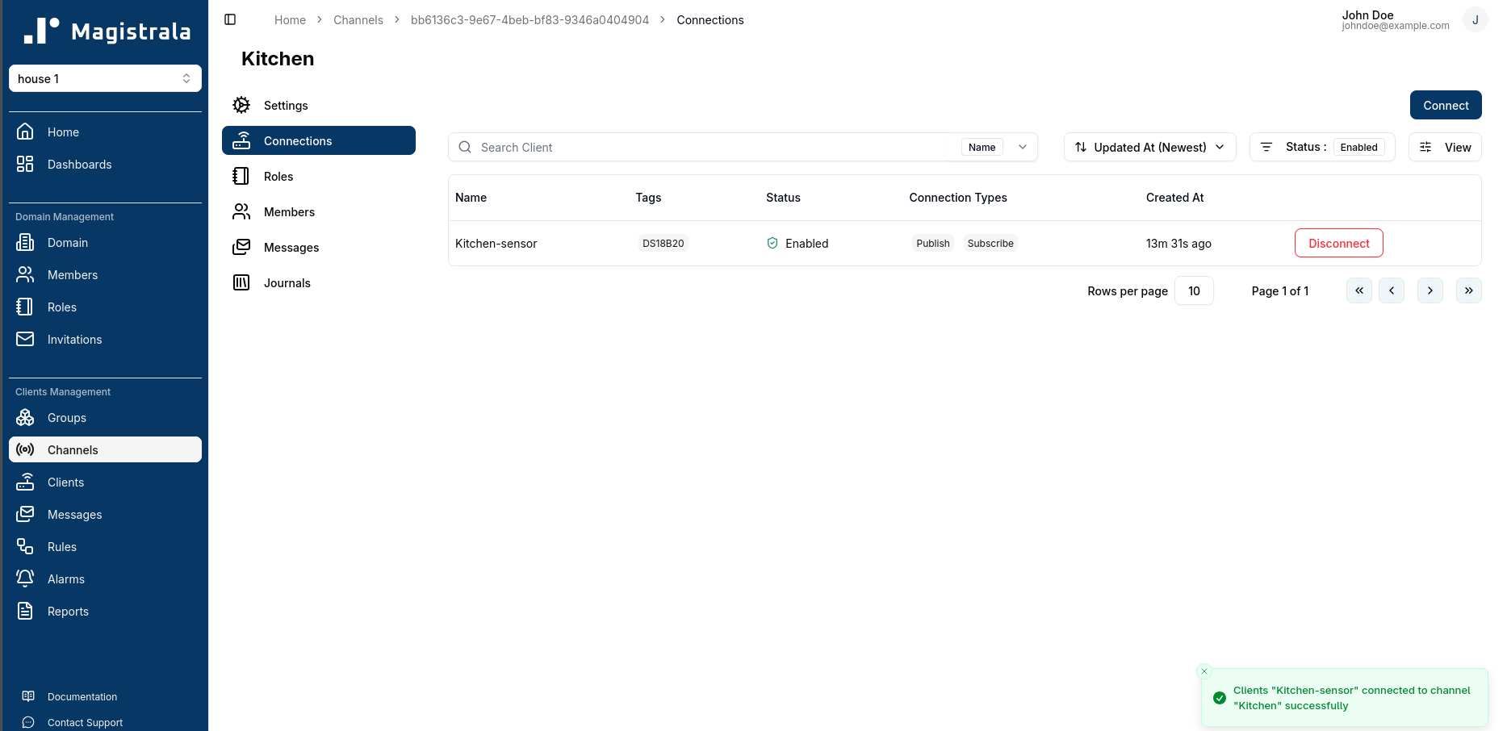1507x731 pixels.
Task: Click the Journals icon in channel sidebar
Action: pos(241,282)
